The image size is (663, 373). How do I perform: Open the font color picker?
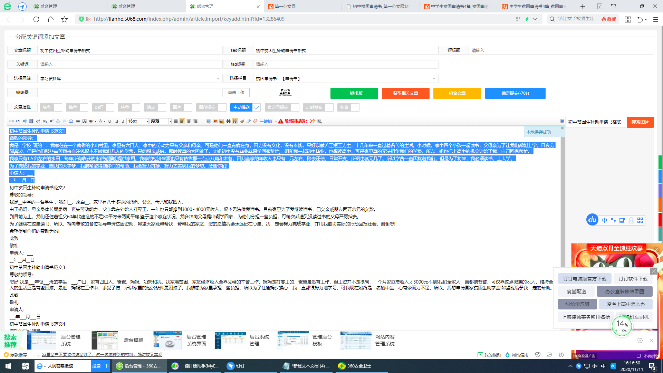tap(101, 121)
